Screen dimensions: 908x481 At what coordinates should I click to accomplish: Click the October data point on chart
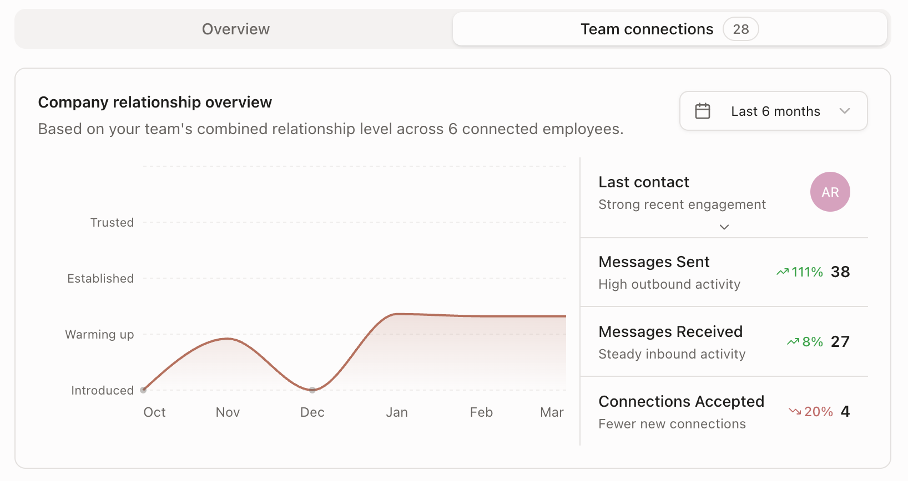point(143,390)
